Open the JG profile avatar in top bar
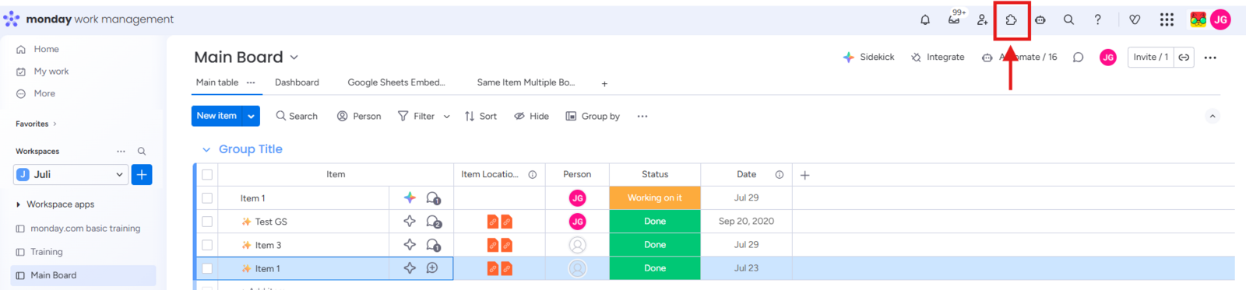The image size is (1246, 290). [1220, 19]
